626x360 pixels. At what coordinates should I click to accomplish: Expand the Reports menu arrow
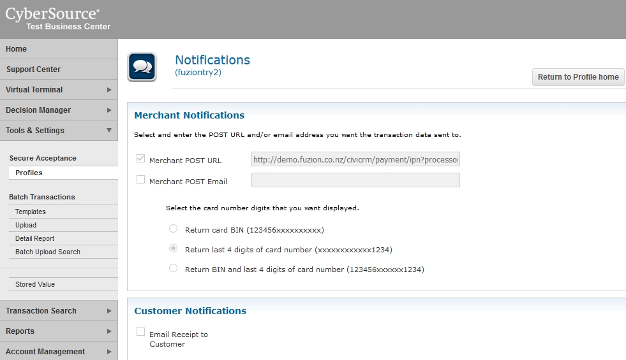click(109, 331)
